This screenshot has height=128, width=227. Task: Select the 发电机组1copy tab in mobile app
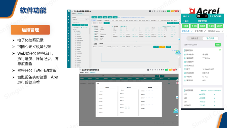(x=214, y=31)
